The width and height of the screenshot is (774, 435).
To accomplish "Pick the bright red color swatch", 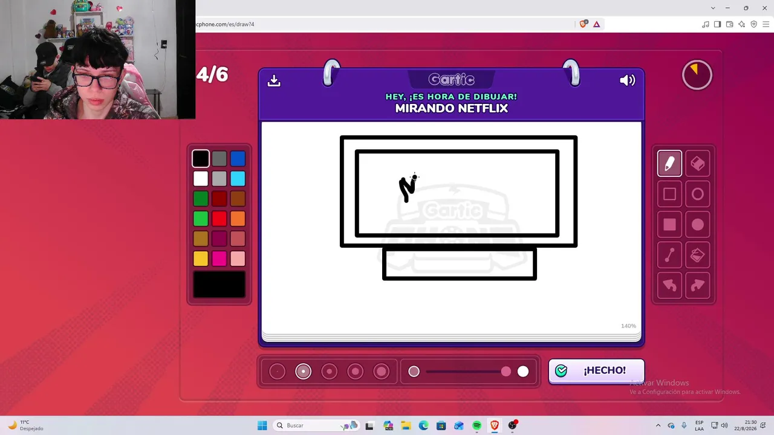I will pyautogui.click(x=219, y=219).
